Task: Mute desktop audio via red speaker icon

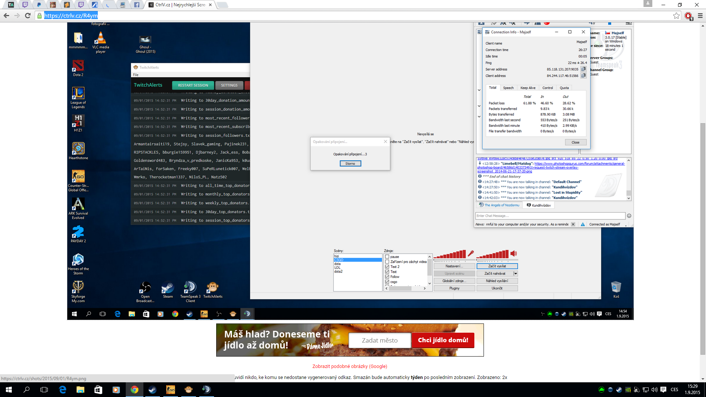Action: [x=514, y=253]
